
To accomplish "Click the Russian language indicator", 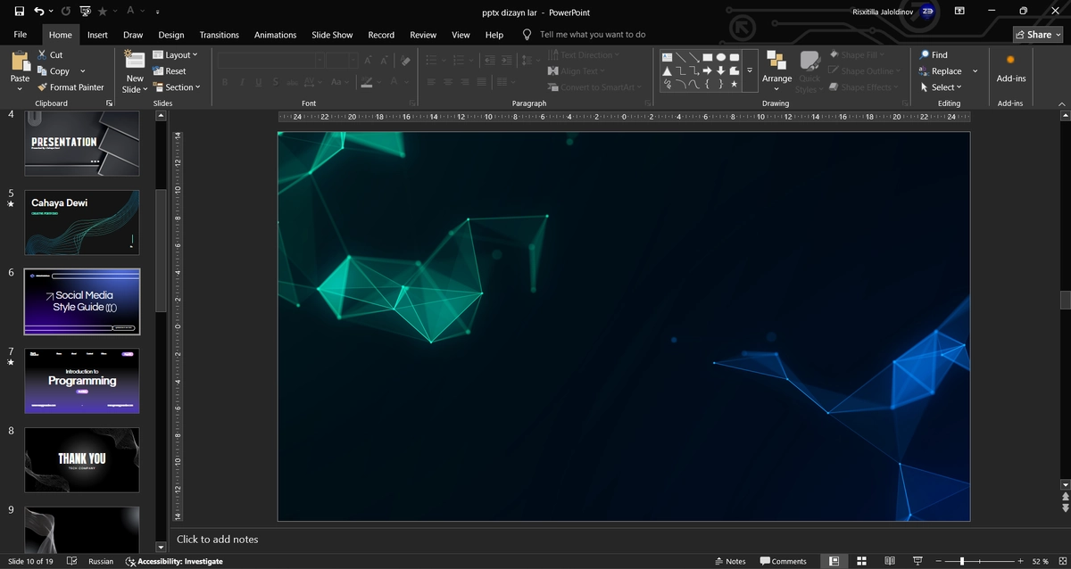I will [101, 561].
